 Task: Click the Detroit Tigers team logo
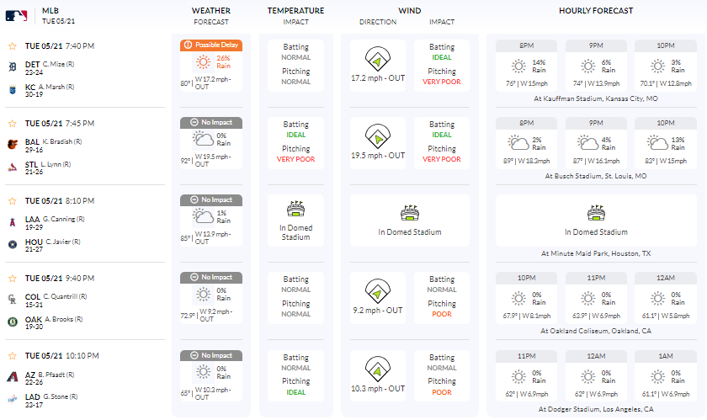[13, 64]
